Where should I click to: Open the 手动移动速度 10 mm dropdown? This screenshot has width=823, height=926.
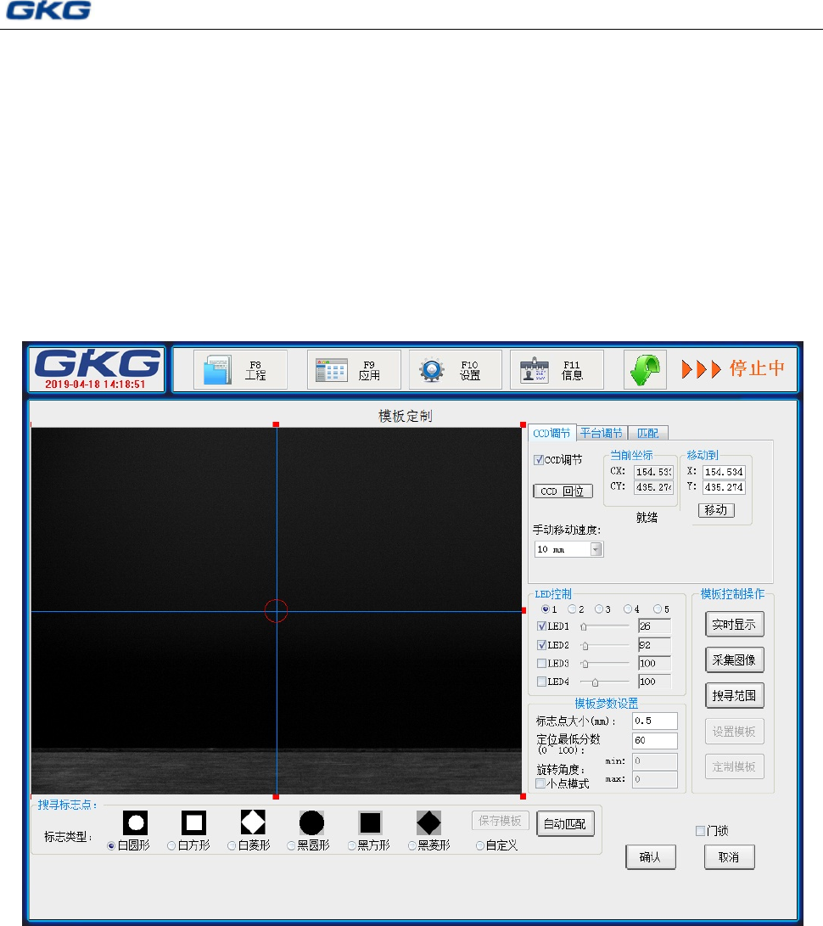coord(568,549)
